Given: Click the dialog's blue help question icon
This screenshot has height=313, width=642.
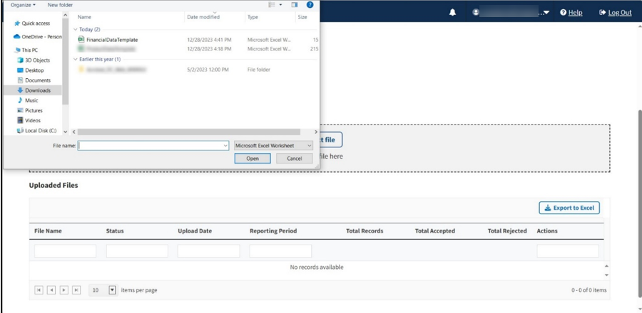Looking at the screenshot, I should [310, 5].
